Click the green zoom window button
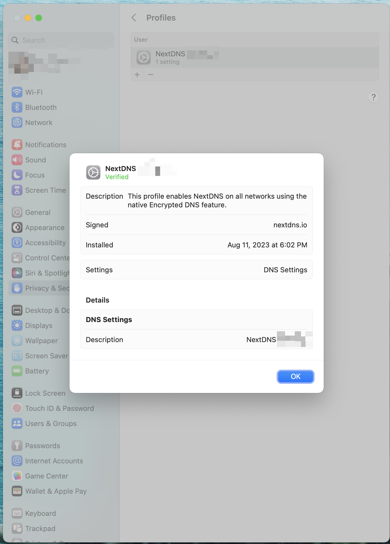The height and width of the screenshot is (544, 390). [x=39, y=18]
